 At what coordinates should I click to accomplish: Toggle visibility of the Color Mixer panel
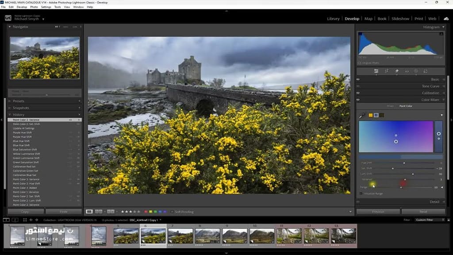click(x=358, y=100)
